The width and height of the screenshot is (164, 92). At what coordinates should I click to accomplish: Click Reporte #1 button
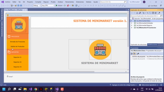click(x=17, y=57)
